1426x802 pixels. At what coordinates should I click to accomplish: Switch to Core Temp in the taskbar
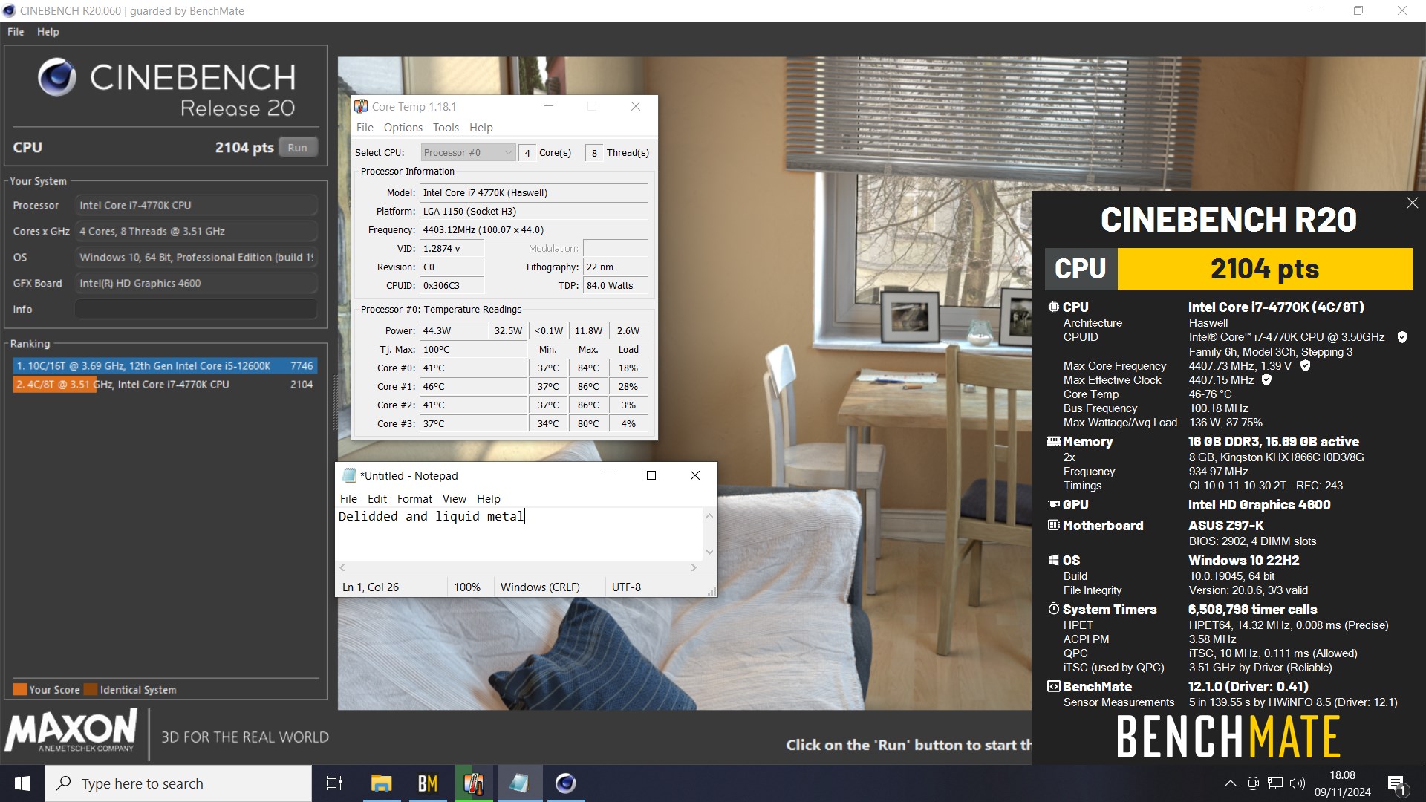(x=474, y=783)
